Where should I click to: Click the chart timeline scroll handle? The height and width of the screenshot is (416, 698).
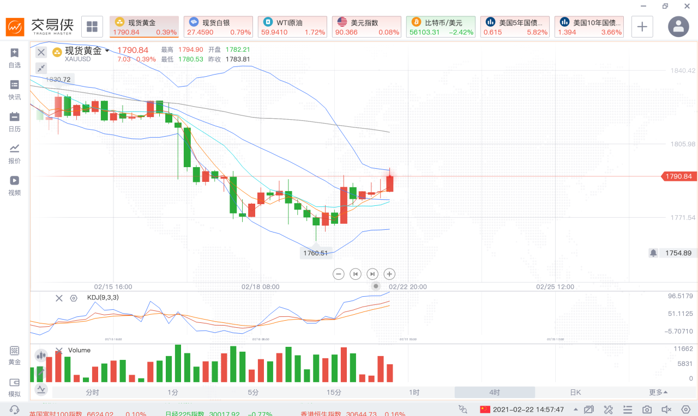pos(376,286)
